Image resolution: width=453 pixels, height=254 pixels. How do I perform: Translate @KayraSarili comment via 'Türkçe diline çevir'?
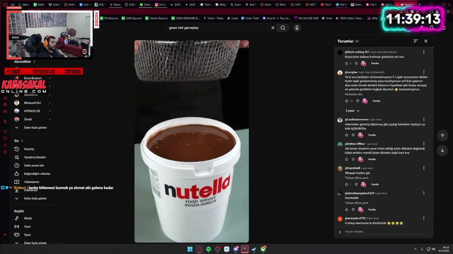pos(357,178)
